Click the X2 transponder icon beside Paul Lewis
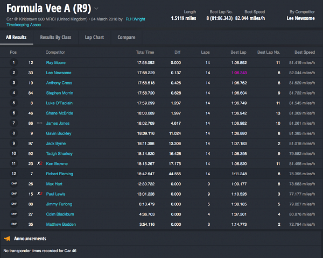This screenshot has width=323, height=258. (x=39, y=193)
